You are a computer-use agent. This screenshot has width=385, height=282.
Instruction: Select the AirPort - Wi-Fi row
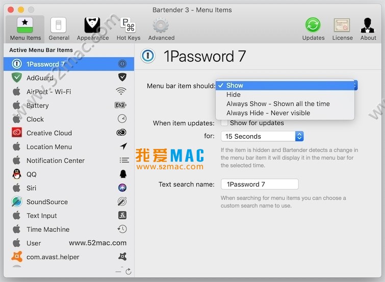pyautogui.click(x=69, y=92)
